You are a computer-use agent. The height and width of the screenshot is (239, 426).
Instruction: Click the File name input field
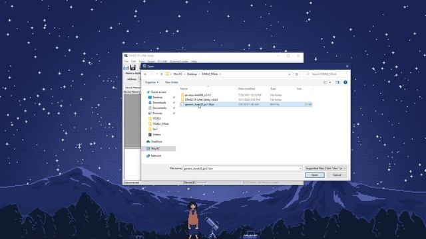(x=240, y=169)
